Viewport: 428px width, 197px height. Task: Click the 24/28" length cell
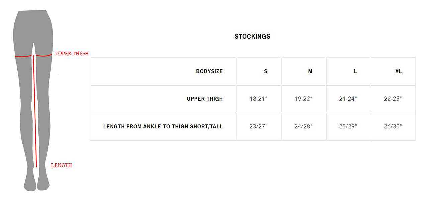pyautogui.click(x=303, y=127)
